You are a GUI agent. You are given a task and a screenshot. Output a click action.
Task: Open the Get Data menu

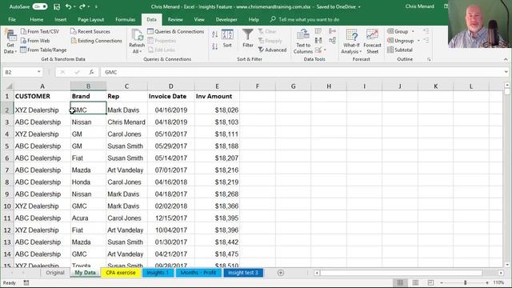pyautogui.click(x=10, y=42)
